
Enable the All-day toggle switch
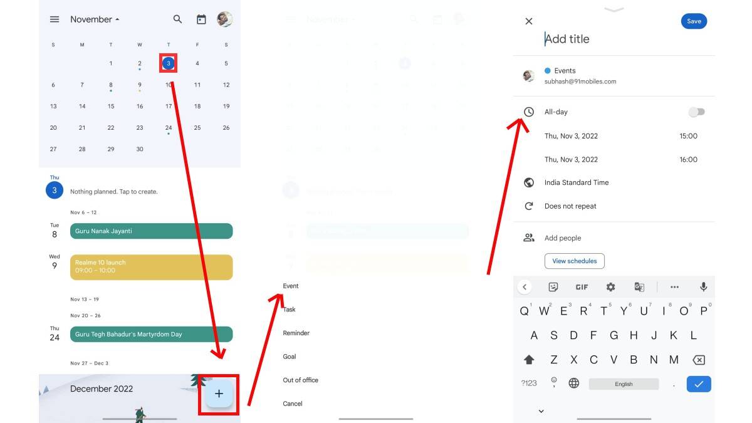tap(696, 112)
